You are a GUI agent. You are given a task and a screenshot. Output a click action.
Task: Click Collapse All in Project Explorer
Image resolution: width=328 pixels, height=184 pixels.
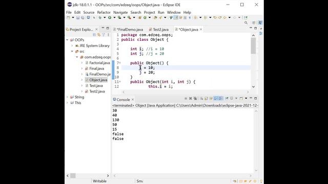coord(94,35)
